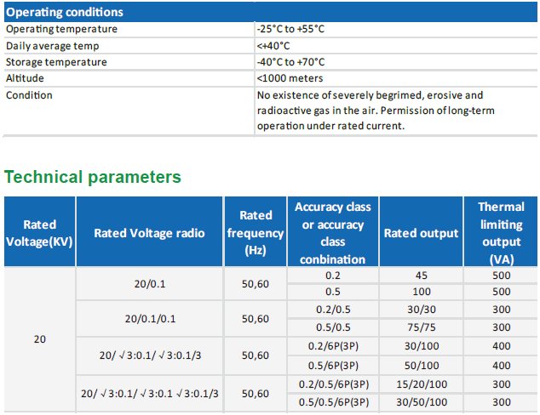Click the 0.2/6P(3P) accuracy class cell

[x=333, y=347]
